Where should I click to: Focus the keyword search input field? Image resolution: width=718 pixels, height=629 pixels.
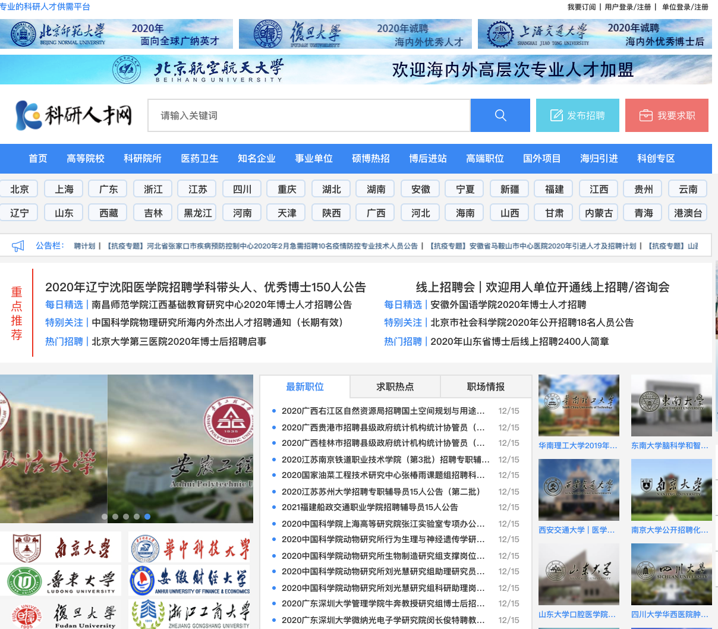[x=309, y=115]
